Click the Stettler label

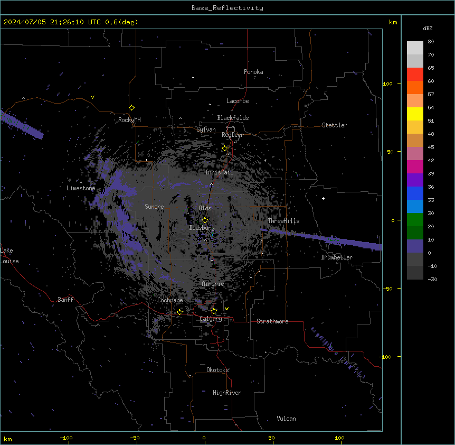coord(335,125)
